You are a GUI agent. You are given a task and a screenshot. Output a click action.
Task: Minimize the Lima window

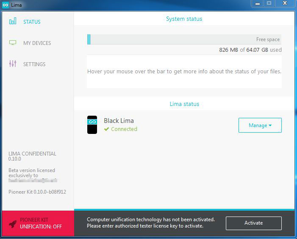point(257,3)
